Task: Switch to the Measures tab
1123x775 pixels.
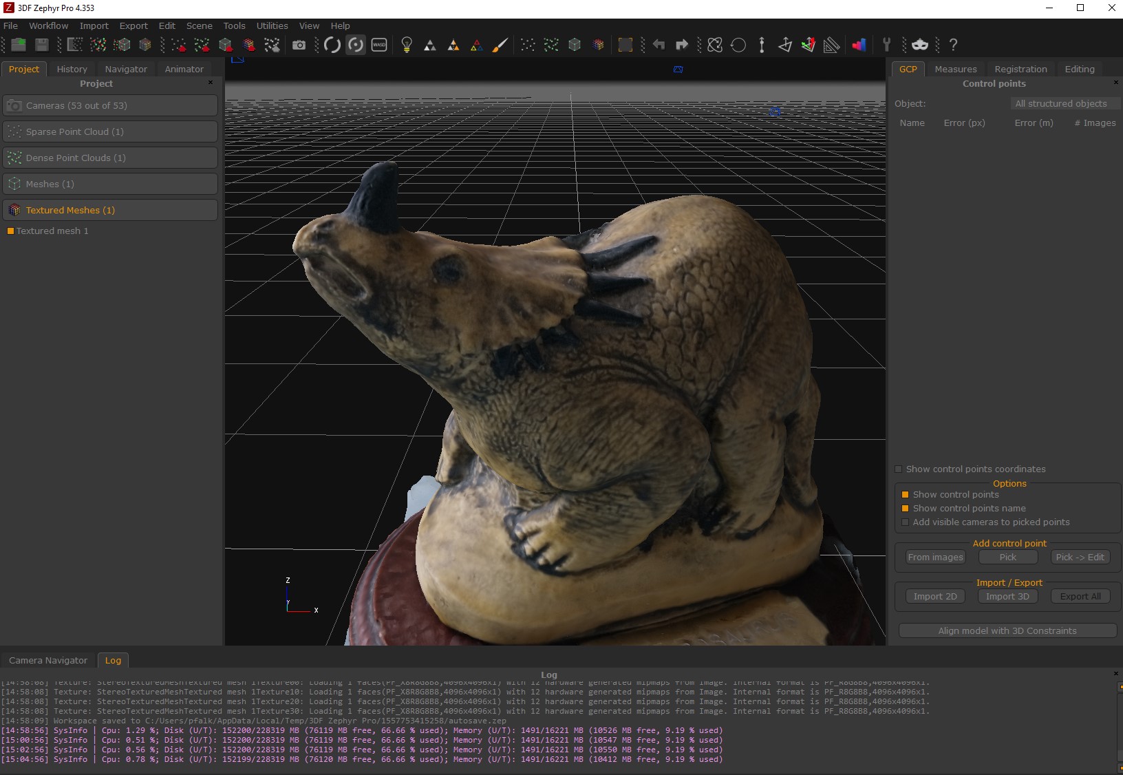Action: (955, 69)
